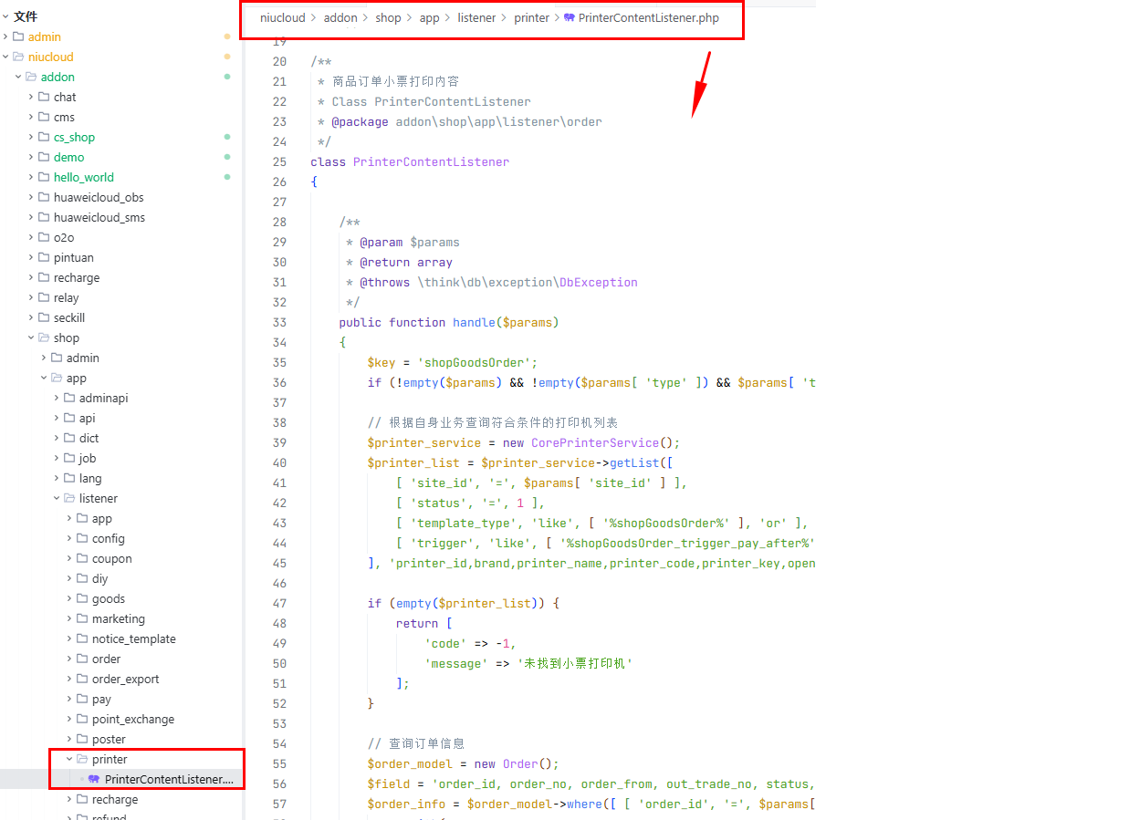Click the PrinterContentListener file icon in the tree

(94, 779)
